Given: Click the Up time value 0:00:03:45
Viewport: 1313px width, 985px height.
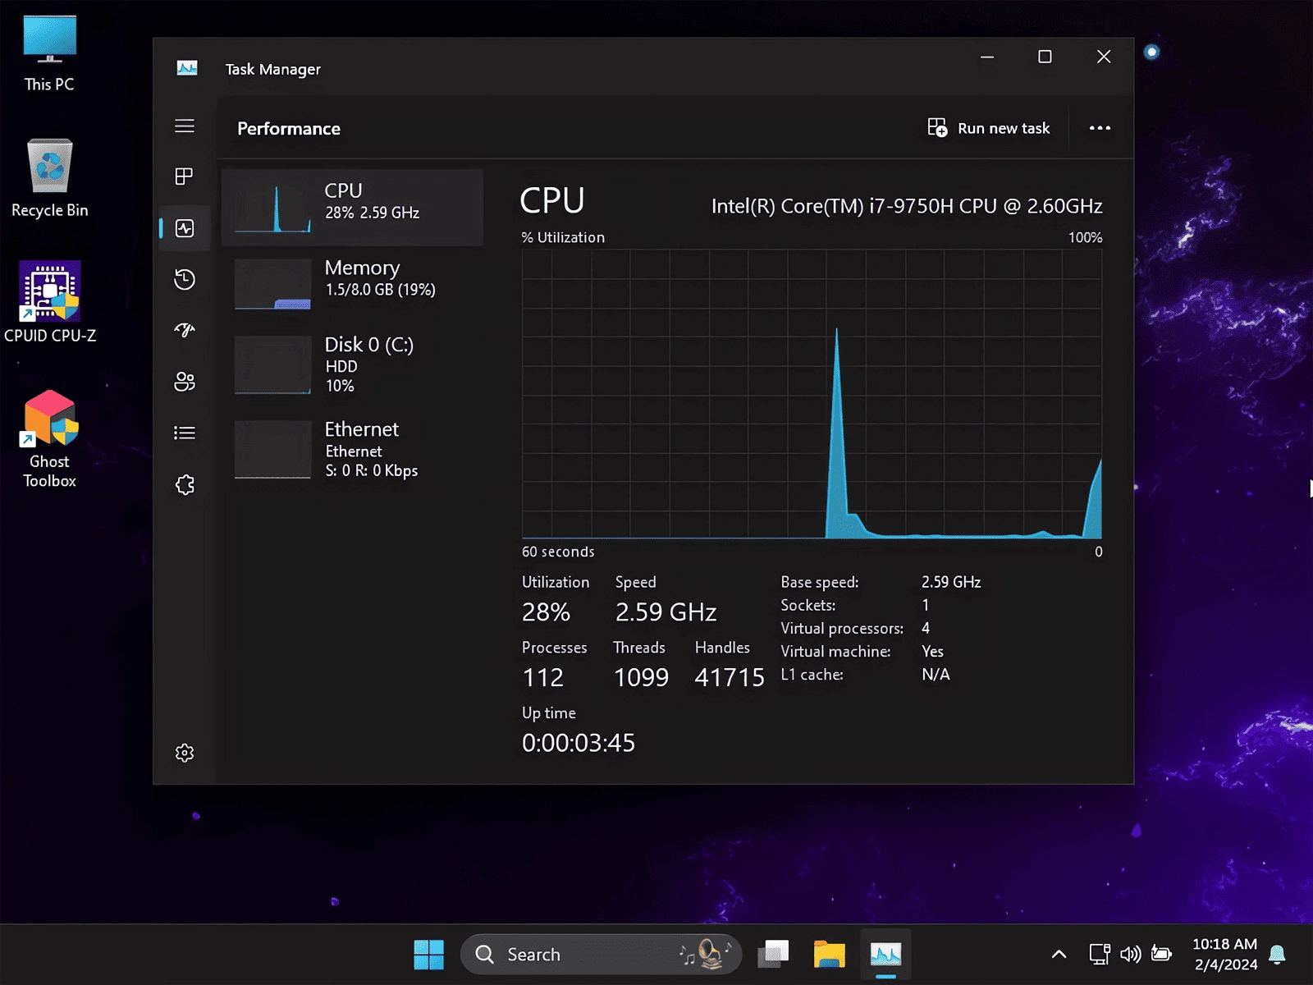Looking at the screenshot, I should [579, 744].
